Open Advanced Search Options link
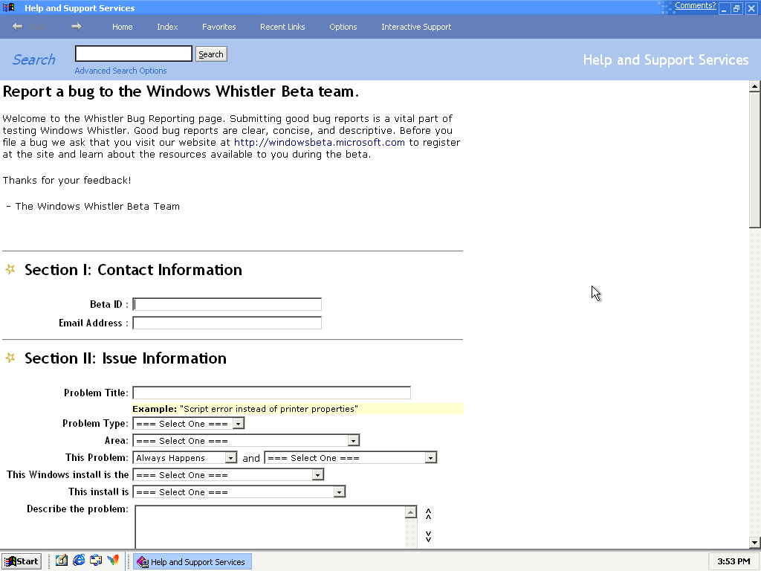The height and width of the screenshot is (571, 761). [120, 71]
